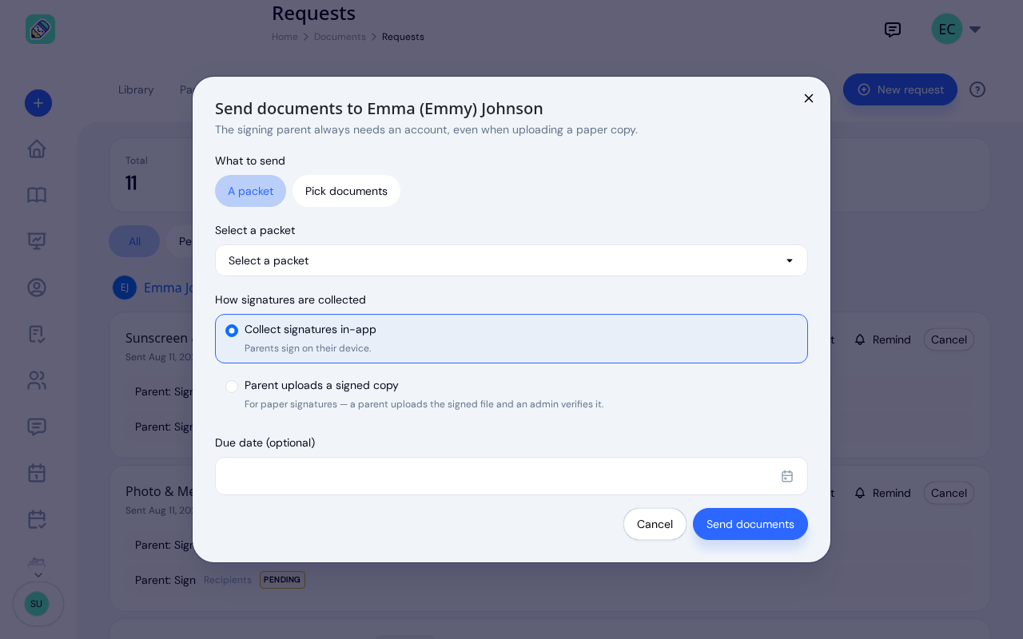
Task: Click Remind on the Sunscreen request
Action: click(x=882, y=339)
